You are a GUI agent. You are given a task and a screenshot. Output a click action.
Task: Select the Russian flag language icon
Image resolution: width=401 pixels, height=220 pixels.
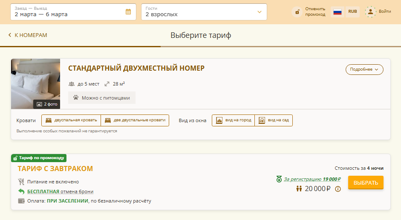click(338, 12)
